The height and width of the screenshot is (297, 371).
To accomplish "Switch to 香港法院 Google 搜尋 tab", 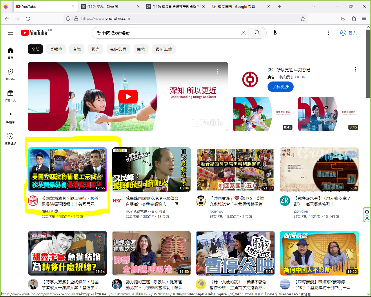I will (x=241, y=6).
